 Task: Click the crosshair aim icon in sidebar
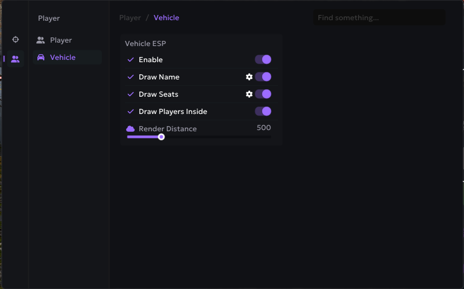(x=16, y=39)
